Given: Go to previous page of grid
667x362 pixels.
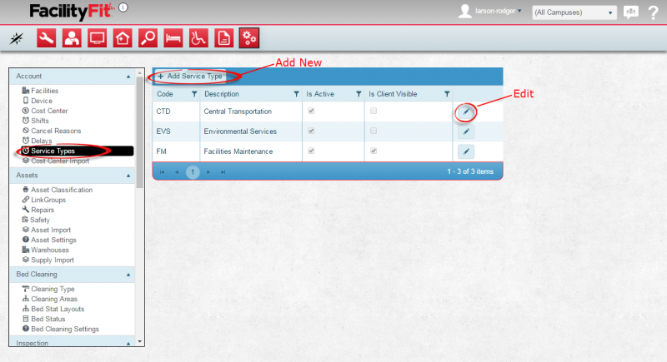Looking at the screenshot, I should 177,172.
